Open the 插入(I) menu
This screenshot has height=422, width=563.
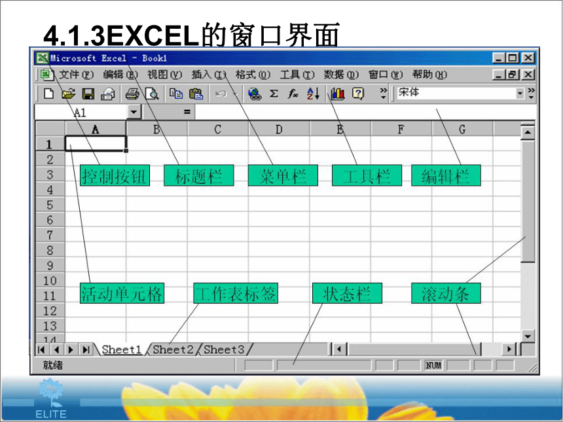pos(209,75)
